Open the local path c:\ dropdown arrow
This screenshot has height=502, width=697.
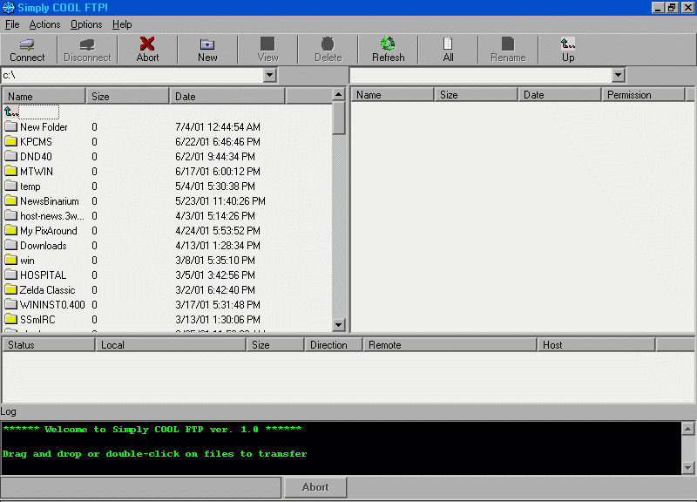(269, 75)
